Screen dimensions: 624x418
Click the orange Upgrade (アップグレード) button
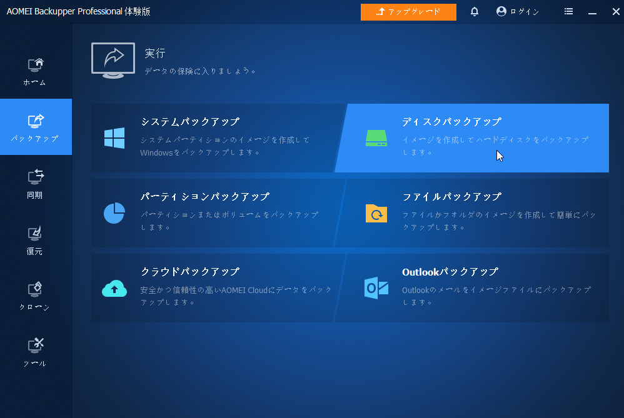pyautogui.click(x=408, y=12)
